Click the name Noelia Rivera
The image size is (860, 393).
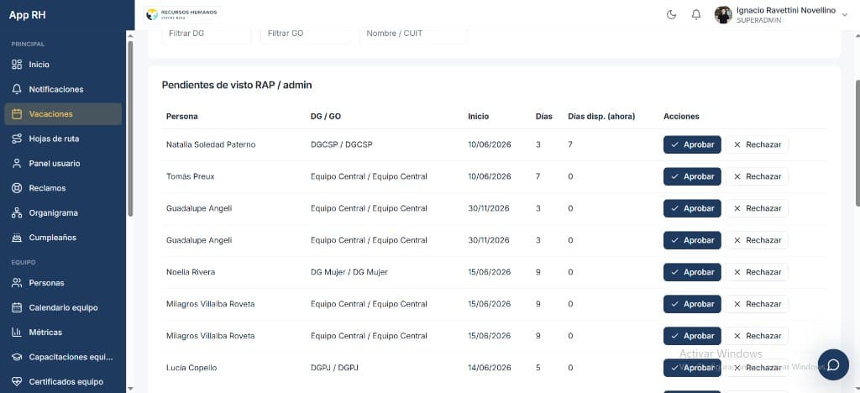(191, 272)
